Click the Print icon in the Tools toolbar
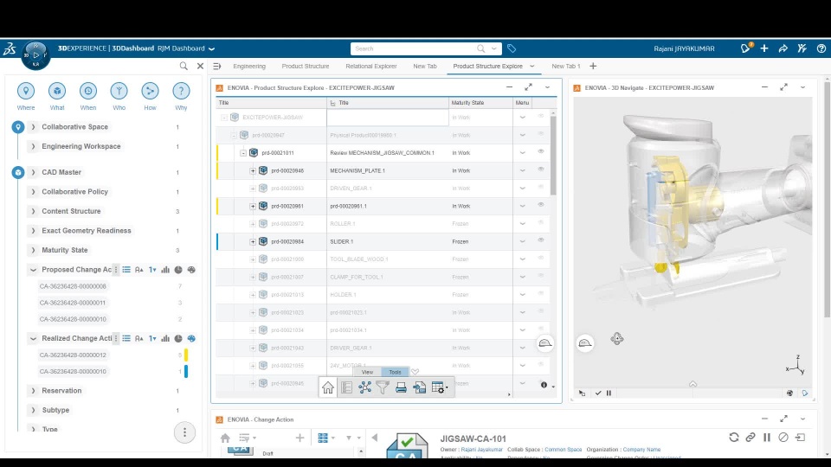 401,387
